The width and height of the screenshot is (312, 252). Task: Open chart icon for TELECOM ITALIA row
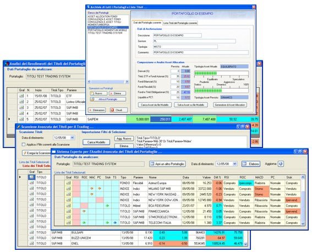[x=69, y=223]
